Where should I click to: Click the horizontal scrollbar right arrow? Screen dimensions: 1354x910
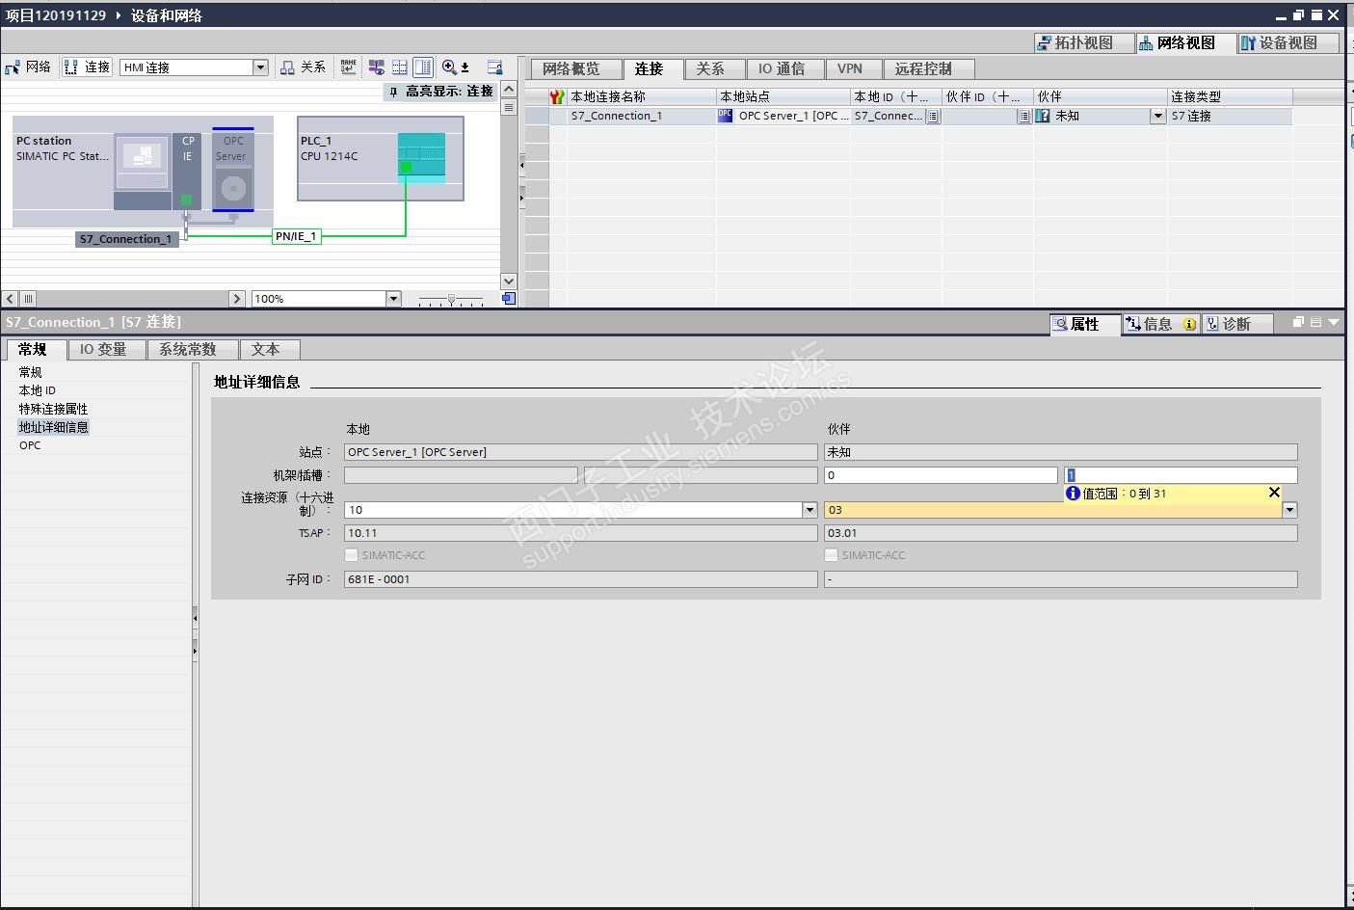point(237,299)
